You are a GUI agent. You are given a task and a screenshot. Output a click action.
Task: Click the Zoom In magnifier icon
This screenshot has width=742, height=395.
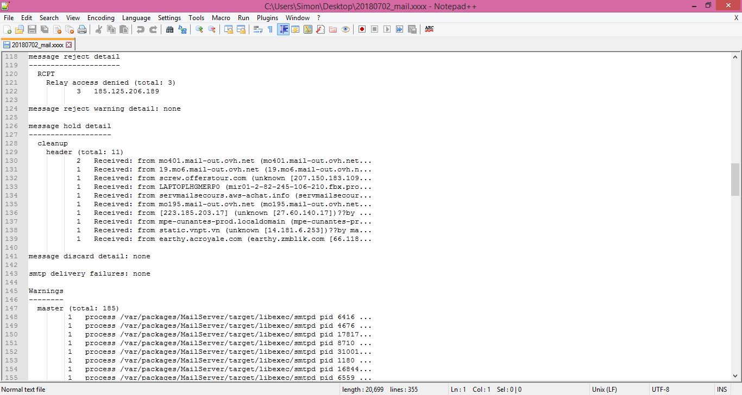click(x=199, y=29)
